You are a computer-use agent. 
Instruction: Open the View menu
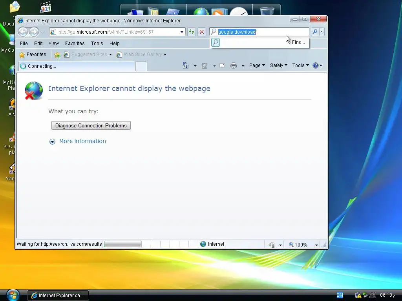pos(53,43)
